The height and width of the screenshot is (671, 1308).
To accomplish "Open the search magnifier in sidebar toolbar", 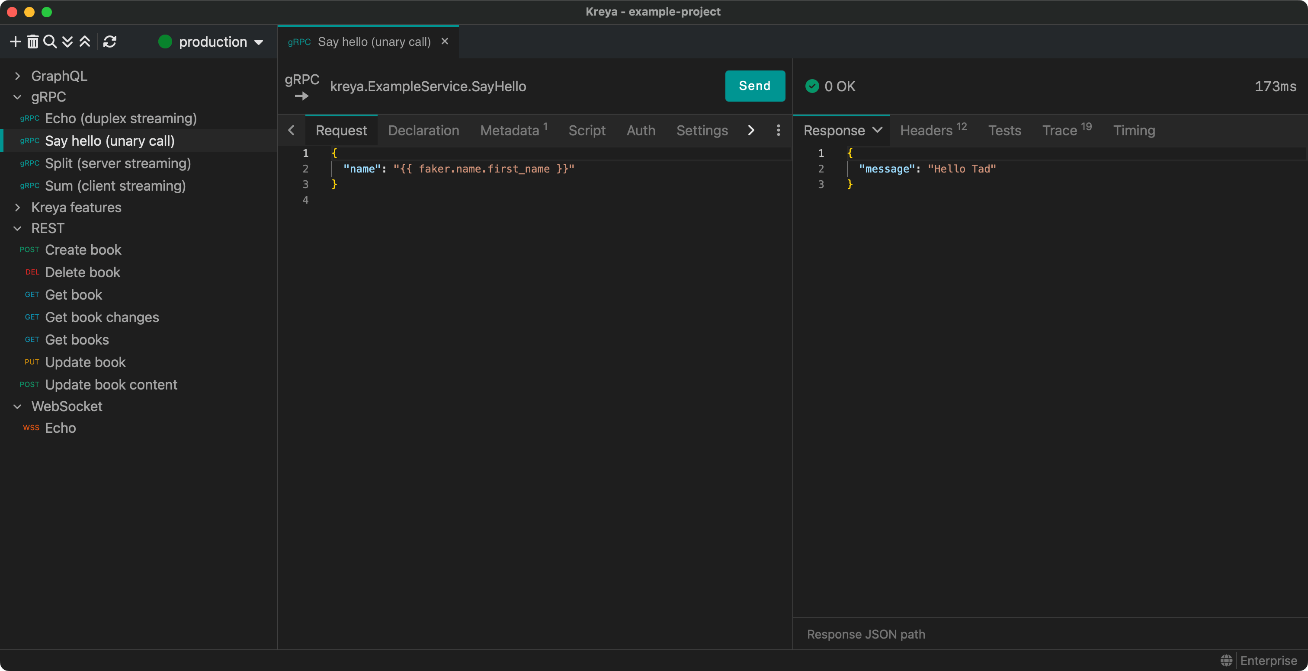I will tap(50, 42).
